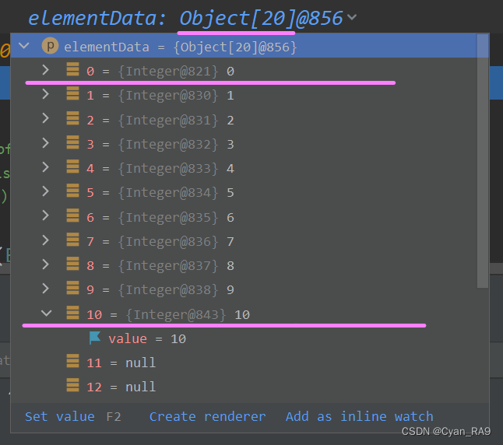Expand array element 5 Integer@834

pyautogui.click(x=46, y=191)
